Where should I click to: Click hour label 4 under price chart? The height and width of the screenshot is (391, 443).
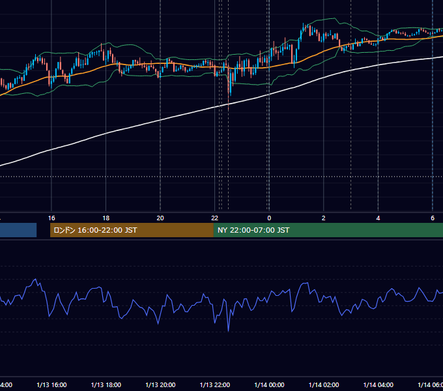coord(378,218)
